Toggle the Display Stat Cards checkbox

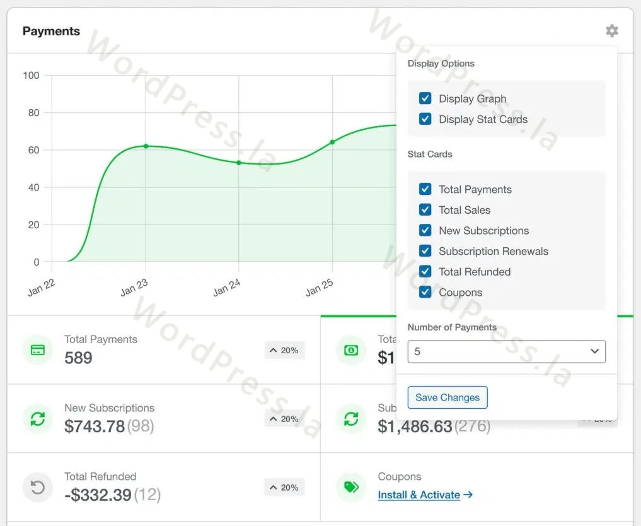(425, 119)
